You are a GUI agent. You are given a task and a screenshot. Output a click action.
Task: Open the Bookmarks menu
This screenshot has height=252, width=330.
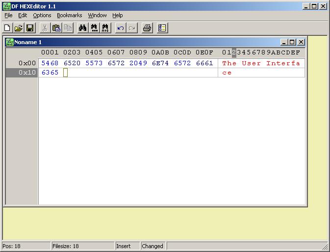pyautogui.click(x=70, y=15)
